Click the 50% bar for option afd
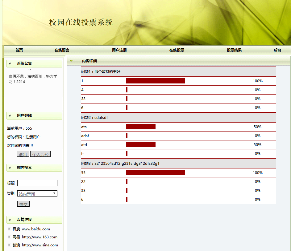Viewport: 291px width, 251px height. [x=141, y=145]
